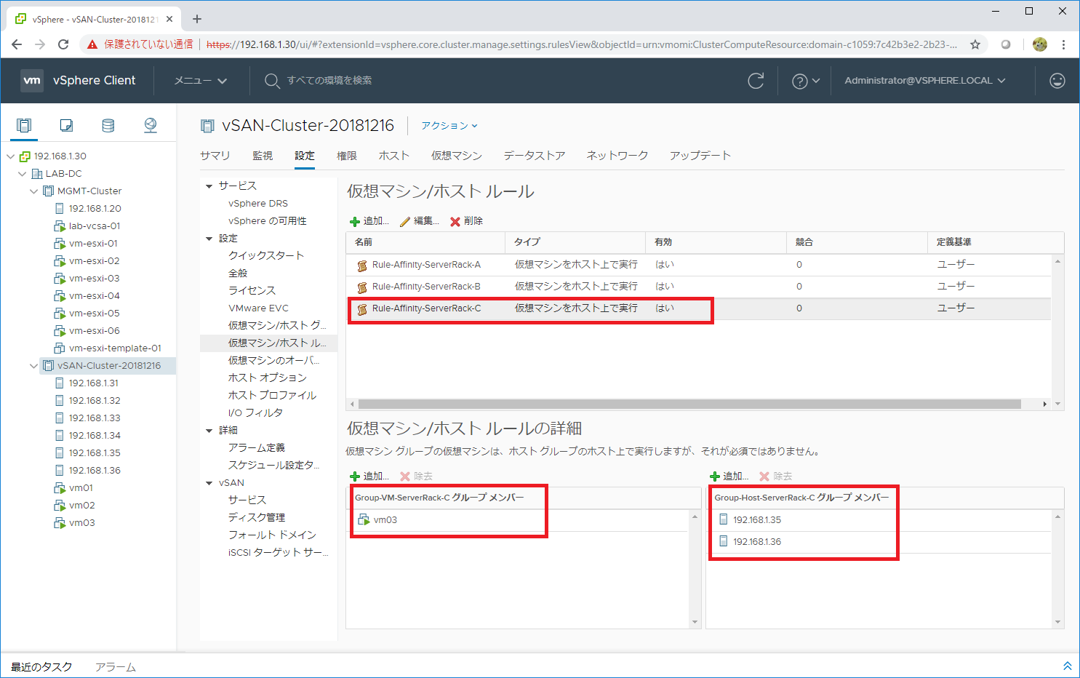Click the vm logo in header
1080x678 pixels.
(32, 80)
